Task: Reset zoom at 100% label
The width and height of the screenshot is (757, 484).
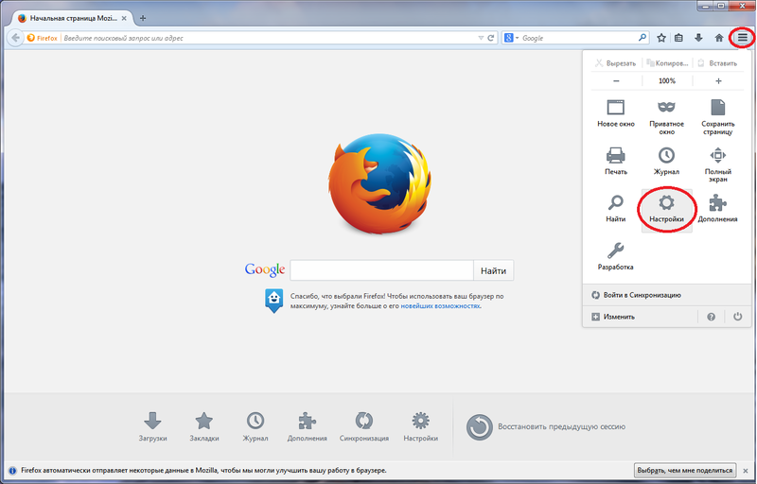Action: 667,81
